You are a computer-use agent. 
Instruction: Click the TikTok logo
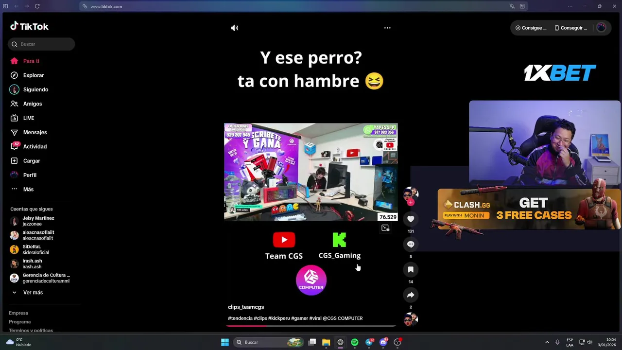29,26
